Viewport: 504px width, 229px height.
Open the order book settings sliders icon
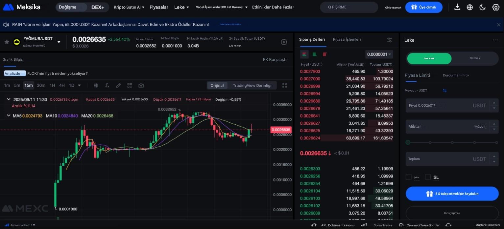pyautogui.click(x=389, y=40)
